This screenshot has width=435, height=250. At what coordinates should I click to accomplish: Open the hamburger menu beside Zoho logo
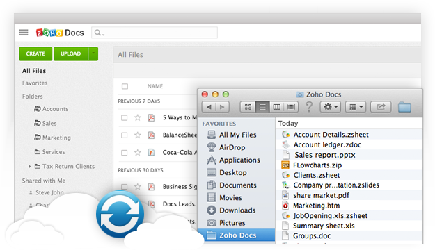24,33
